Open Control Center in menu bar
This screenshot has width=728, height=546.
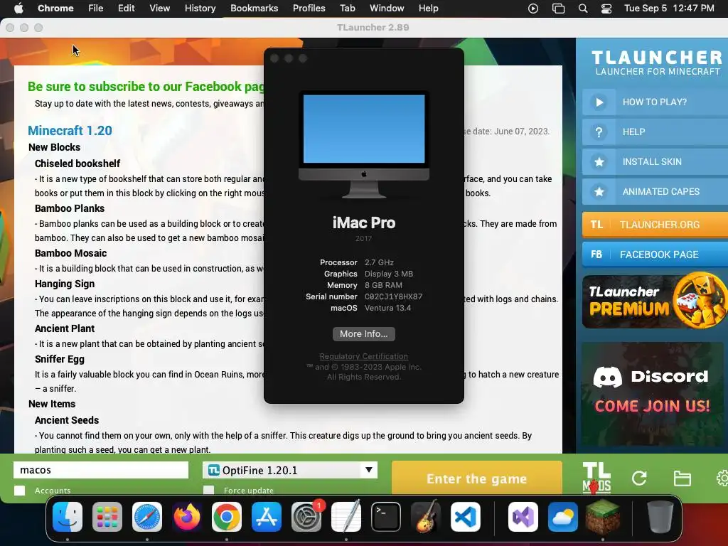[606, 9]
